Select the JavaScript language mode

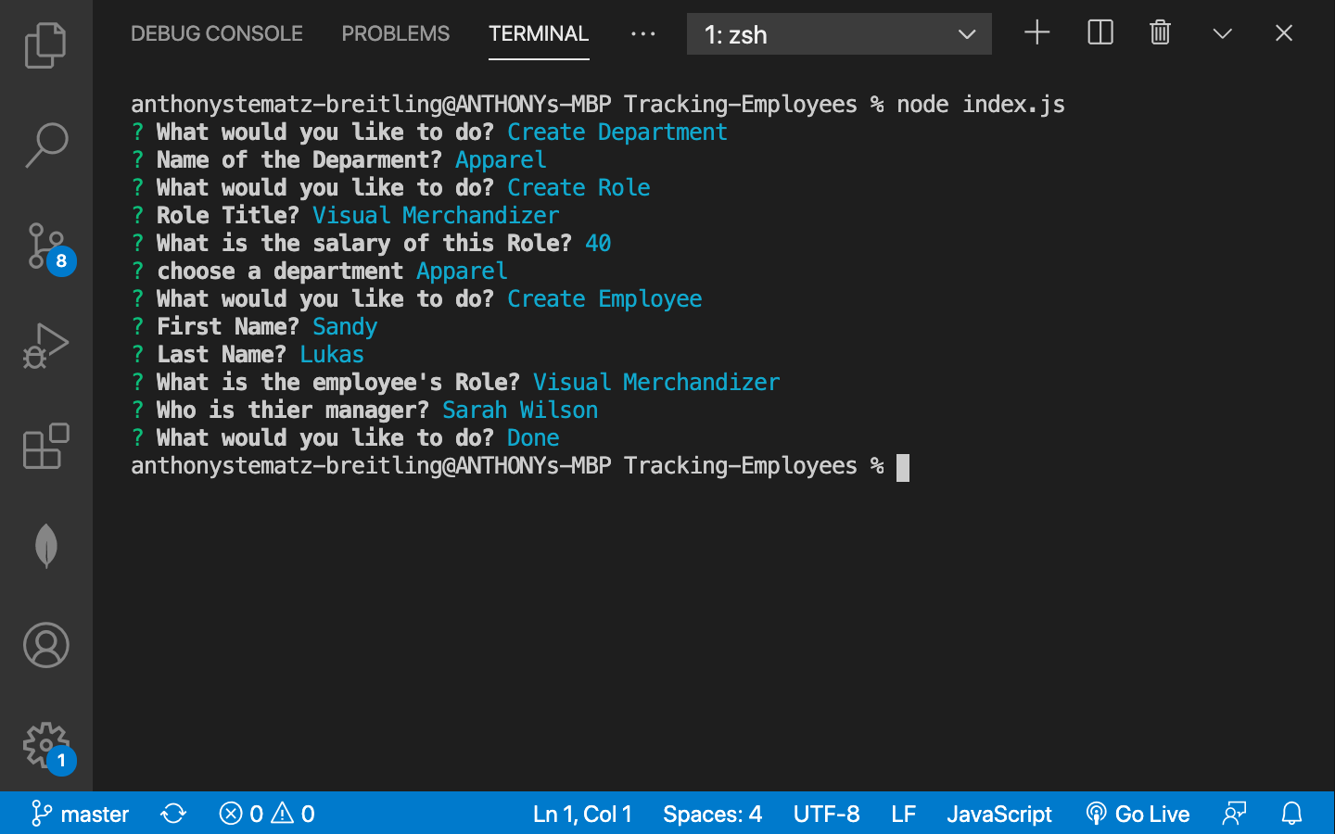click(998, 814)
